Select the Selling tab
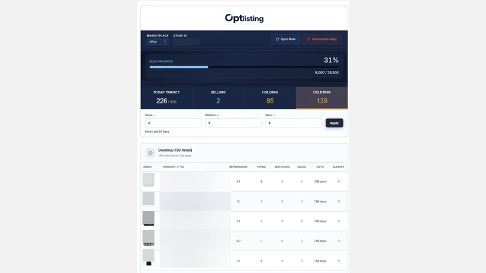The width and height of the screenshot is (486, 273). click(x=218, y=98)
